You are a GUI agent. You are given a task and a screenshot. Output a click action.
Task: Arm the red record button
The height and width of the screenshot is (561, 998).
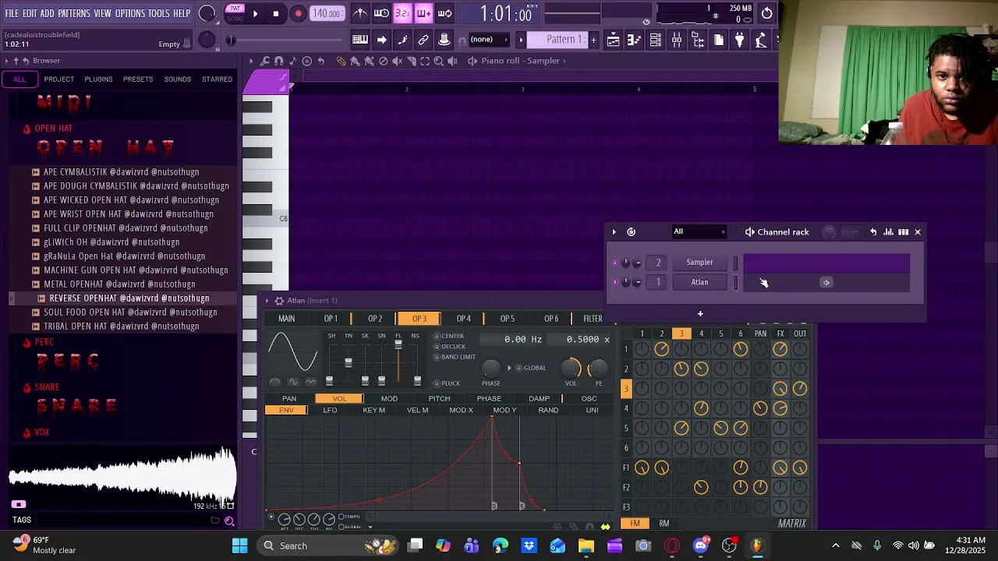tap(298, 13)
